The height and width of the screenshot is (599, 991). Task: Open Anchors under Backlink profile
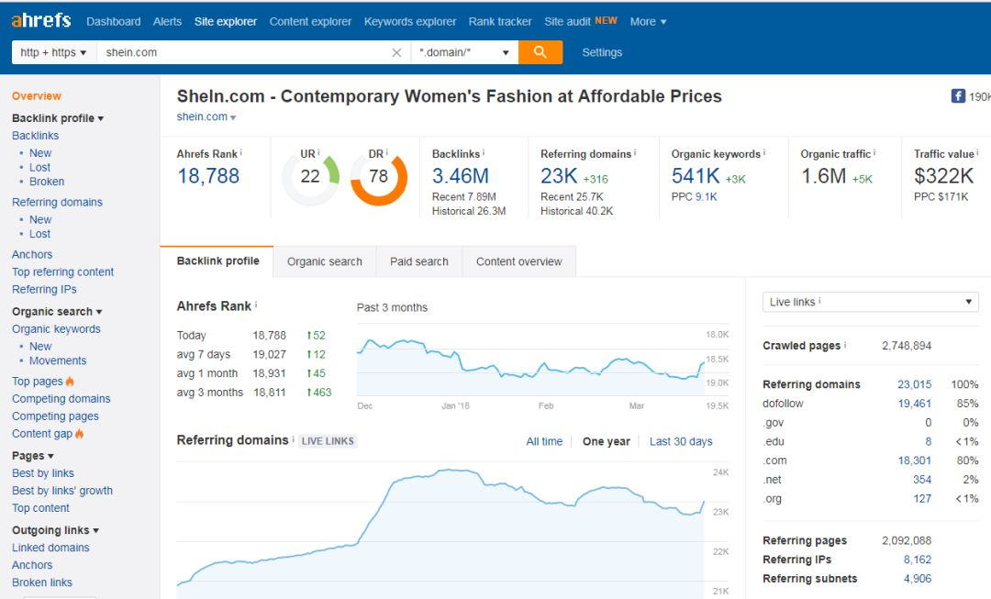tap(32, 255)
